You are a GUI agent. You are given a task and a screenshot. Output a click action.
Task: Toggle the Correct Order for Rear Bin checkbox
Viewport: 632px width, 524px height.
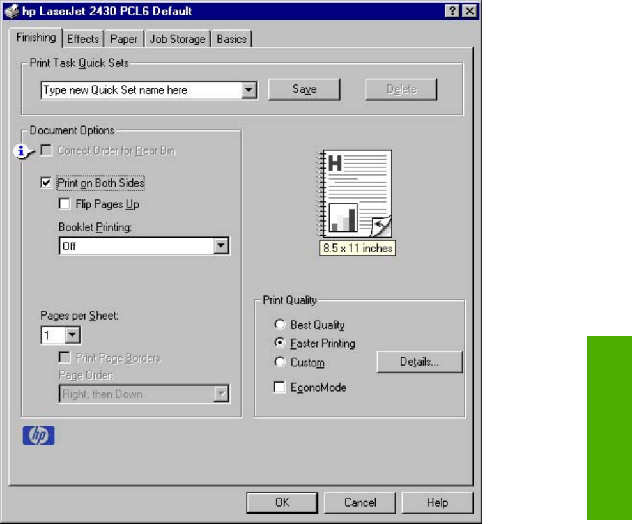coord(47,150)
